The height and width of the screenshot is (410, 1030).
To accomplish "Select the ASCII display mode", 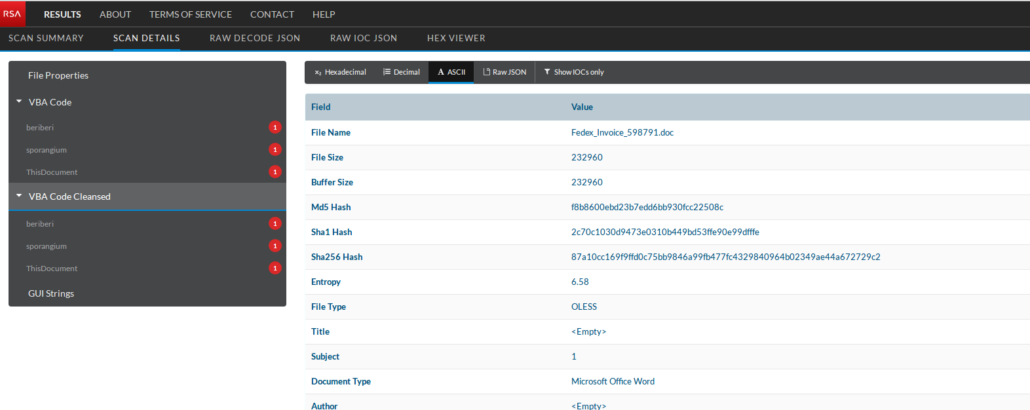I will pos(451,72).
